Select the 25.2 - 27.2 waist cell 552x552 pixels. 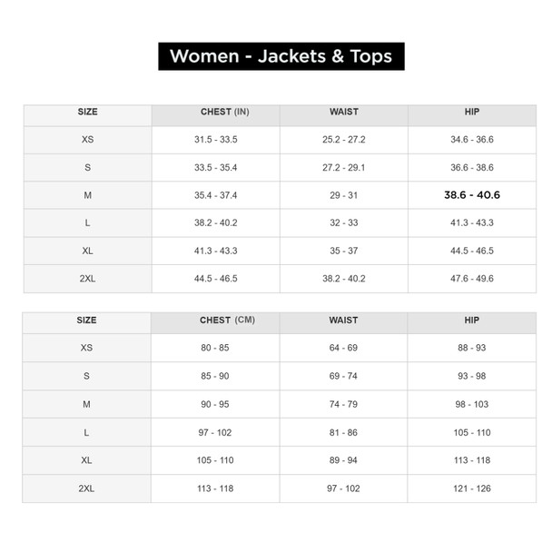pyautogui.click(x=343, y=140)
